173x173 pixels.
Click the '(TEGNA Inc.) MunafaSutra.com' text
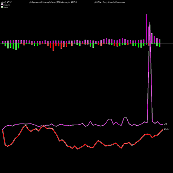110,2
